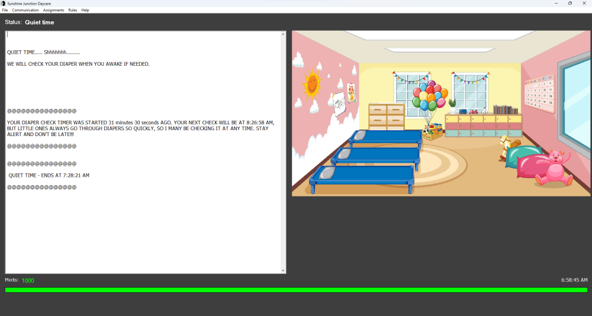Click the Merits value 1000
592x316 pixels.
tap(28, 280)
